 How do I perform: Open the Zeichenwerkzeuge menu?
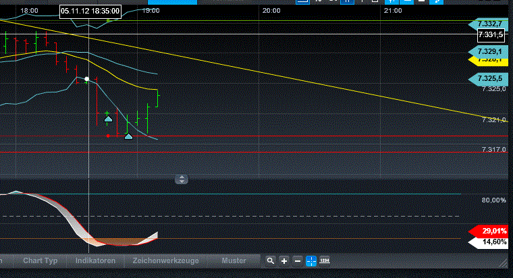(x=165, y=260)
